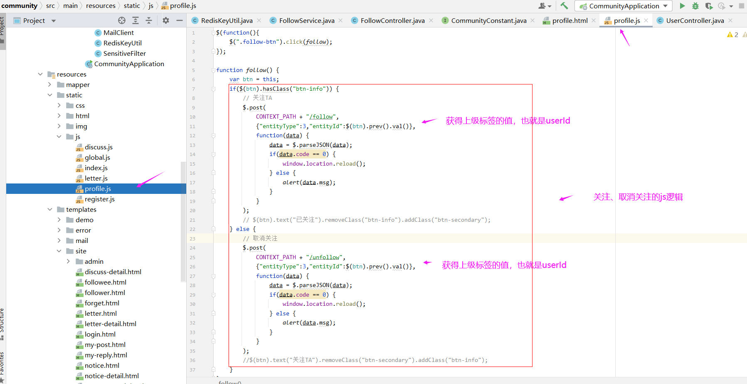Select MailClient class in tree
The image size is (747, 384).
118,32
